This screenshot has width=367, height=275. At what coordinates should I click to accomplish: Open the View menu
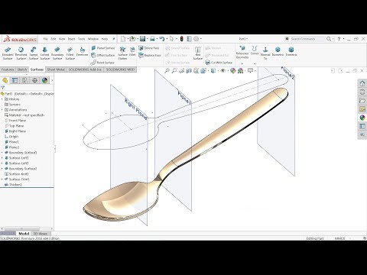pyautogui.click(x=62, y=39)
